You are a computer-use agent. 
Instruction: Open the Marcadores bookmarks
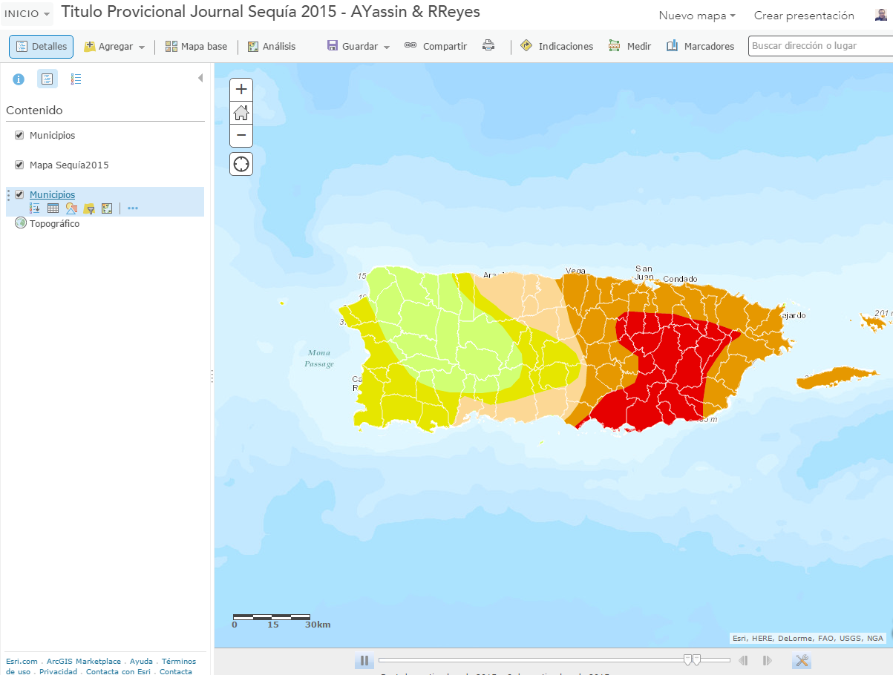point(700,46)
